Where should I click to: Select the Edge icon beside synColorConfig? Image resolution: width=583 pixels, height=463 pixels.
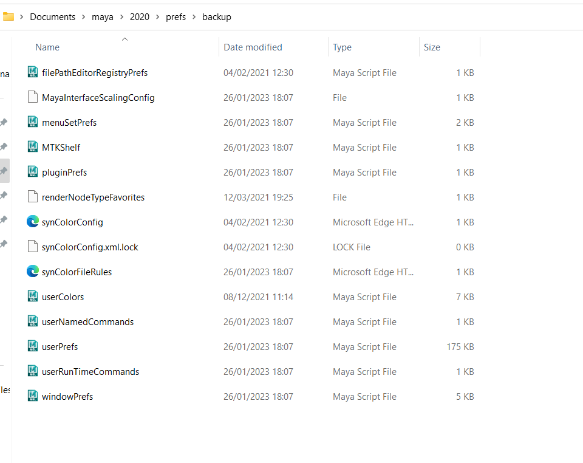tap(33, 221)
